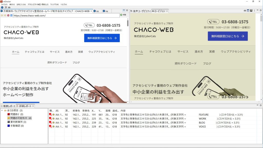Viewport: 263px width, 148px height.
Task: Refresh the page with the reload icon
Action: 11,16
